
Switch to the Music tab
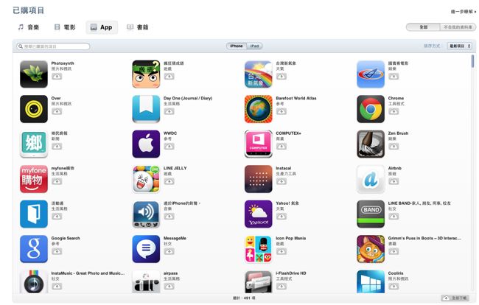(29, 27)
